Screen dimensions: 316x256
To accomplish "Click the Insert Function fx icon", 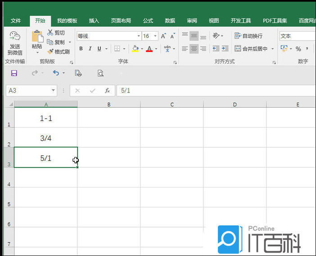I will pyautogui.click(x=107, y=91).
